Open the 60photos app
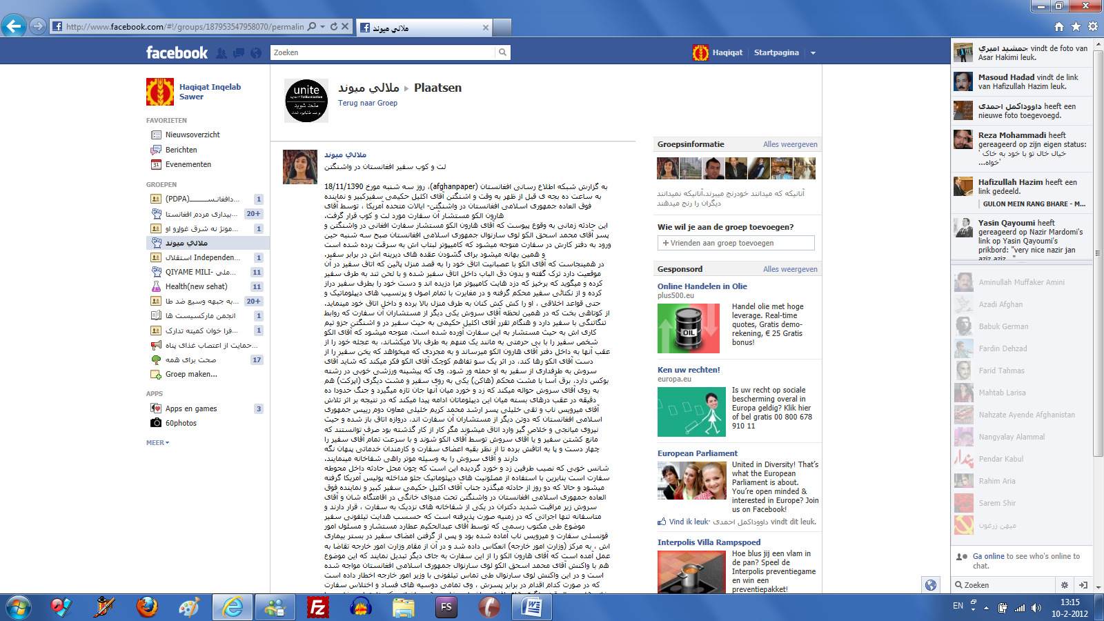The width and height of the screenshot is (1104, 621). pyautogui.click(x=181, y=423)
